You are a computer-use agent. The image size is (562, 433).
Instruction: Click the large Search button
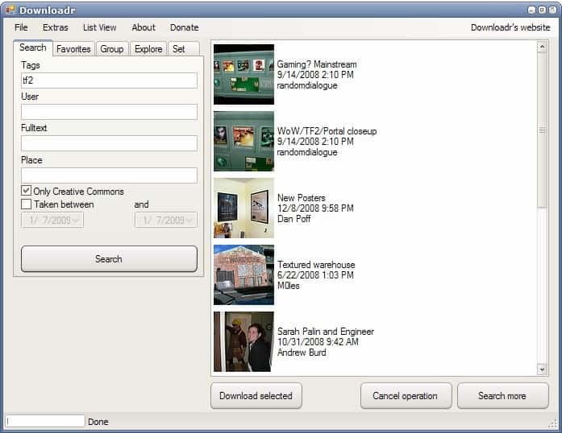click(x=109, y=258)
